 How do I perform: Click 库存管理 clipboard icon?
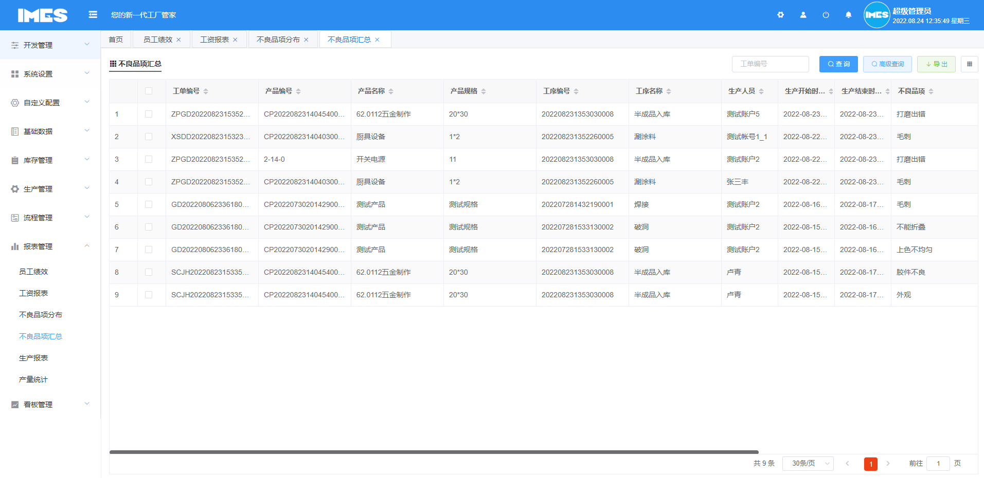15,160
